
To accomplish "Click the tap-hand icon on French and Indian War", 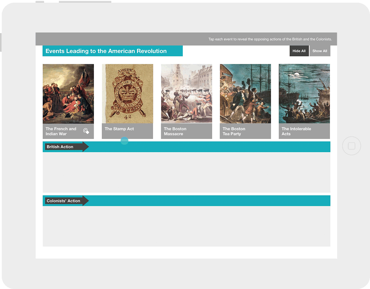I will pyautogui.click(x=86, y=131).
